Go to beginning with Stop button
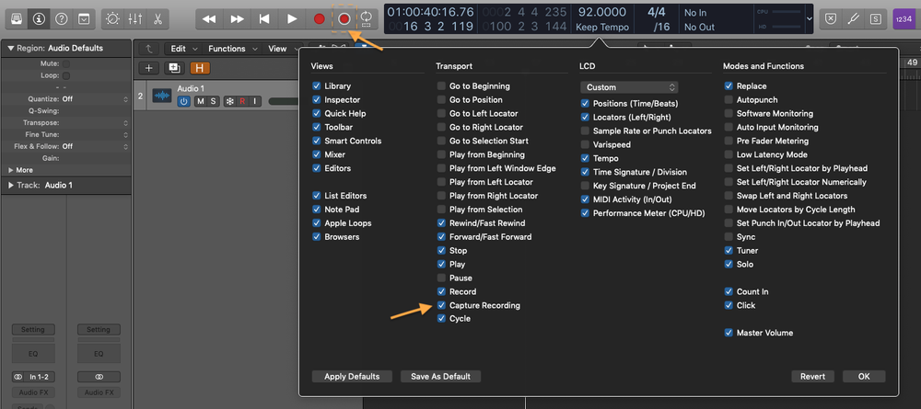This screenshot has height=409, width=921. tap(264, 18)
